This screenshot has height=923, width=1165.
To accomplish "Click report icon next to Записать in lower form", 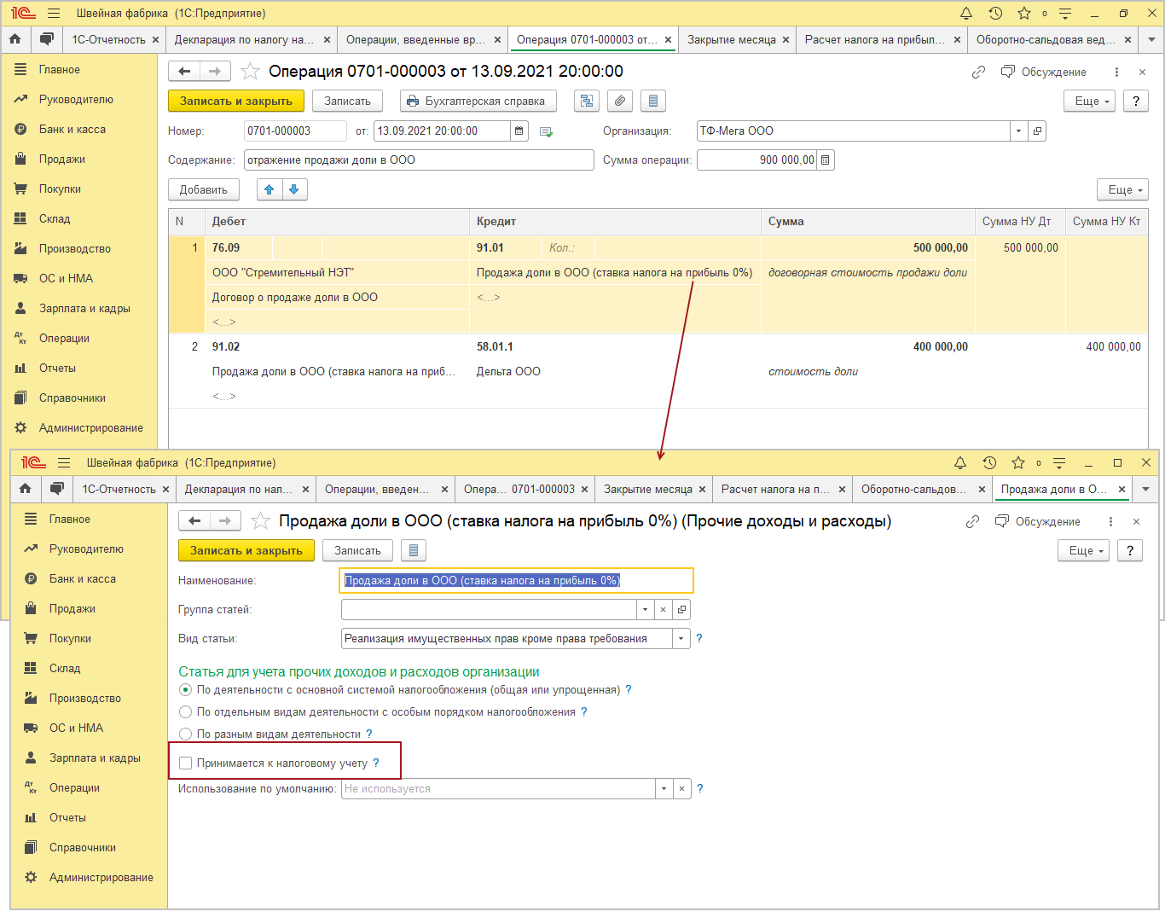I will point(414,551).
